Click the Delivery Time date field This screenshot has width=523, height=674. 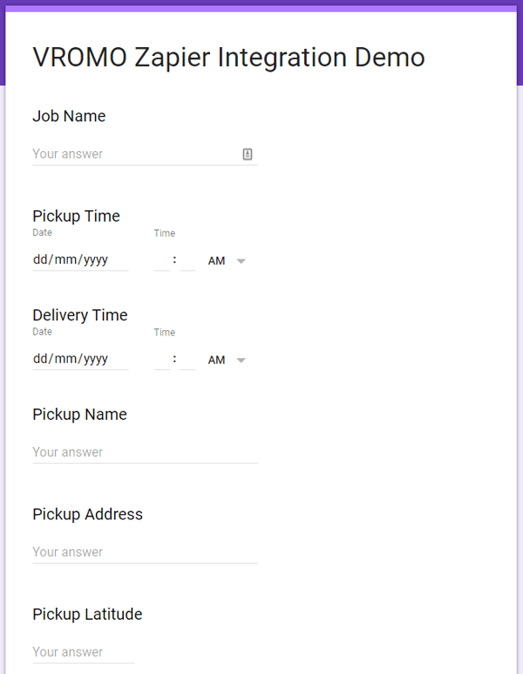79,359
